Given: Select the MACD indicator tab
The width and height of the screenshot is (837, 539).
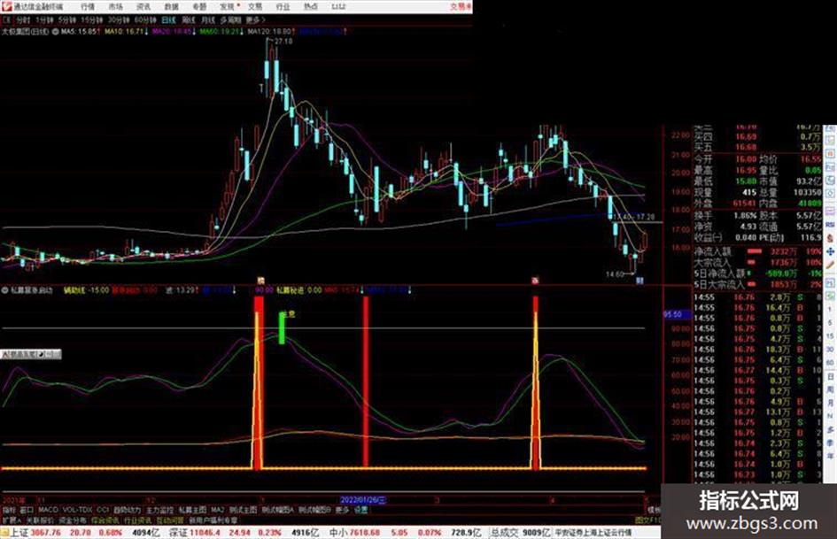Looking at the screenshot, I should [48, 510].
